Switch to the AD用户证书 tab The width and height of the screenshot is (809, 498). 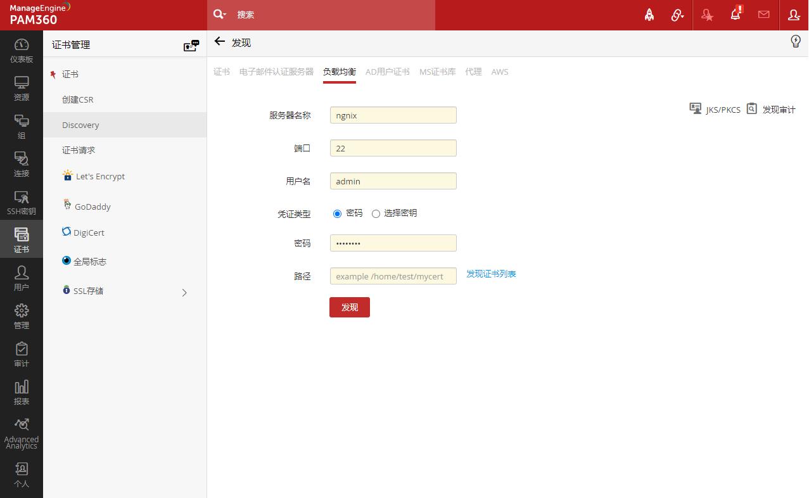point(387,72)
